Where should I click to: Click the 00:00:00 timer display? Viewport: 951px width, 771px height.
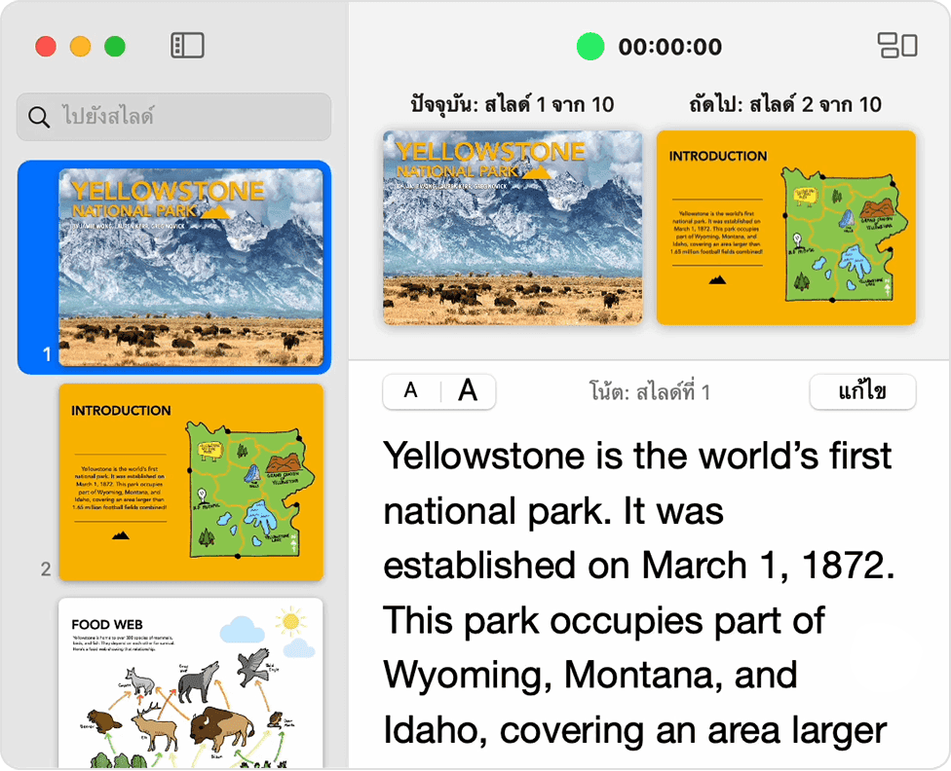coord(669,47)
